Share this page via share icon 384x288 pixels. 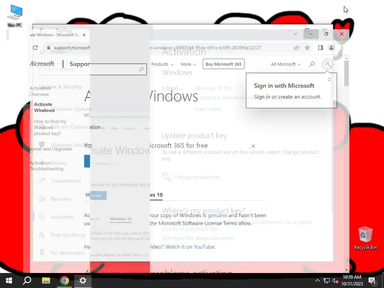(296, 48)
